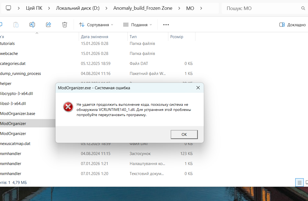This screenshot has width=308, height=201.
Task: Click the PC monitor icon in address bar
Action: [x=8, y=8]
